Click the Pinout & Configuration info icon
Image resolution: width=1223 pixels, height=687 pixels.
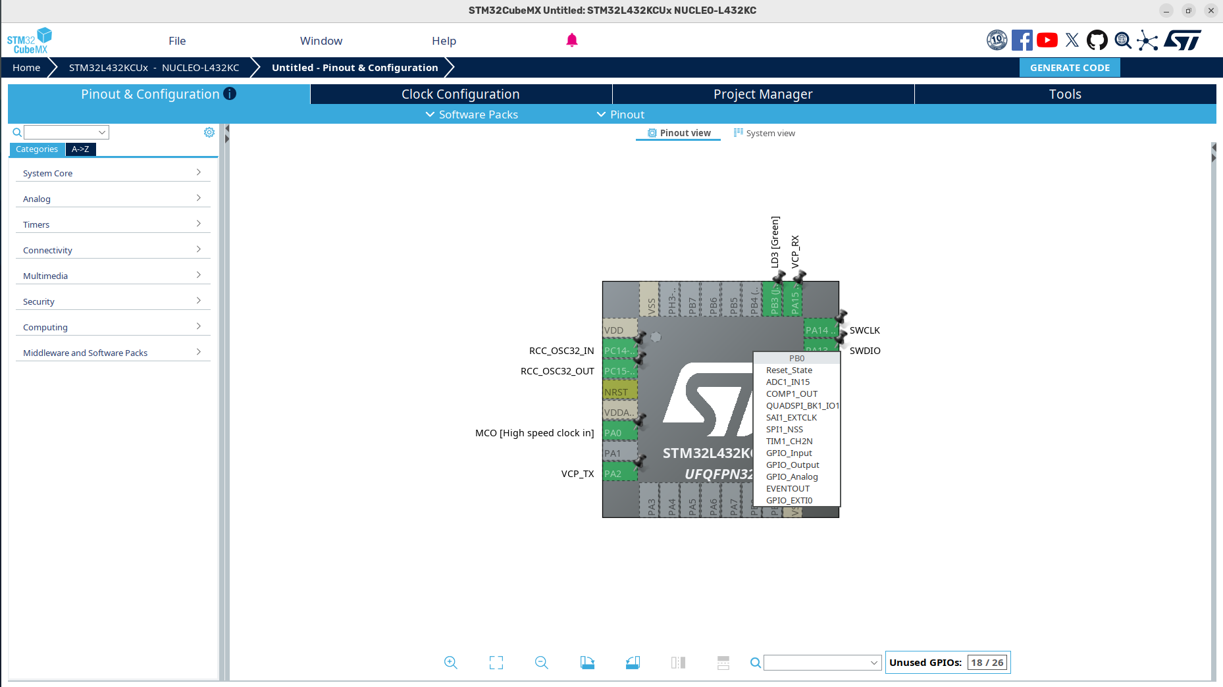pos(230,93)
